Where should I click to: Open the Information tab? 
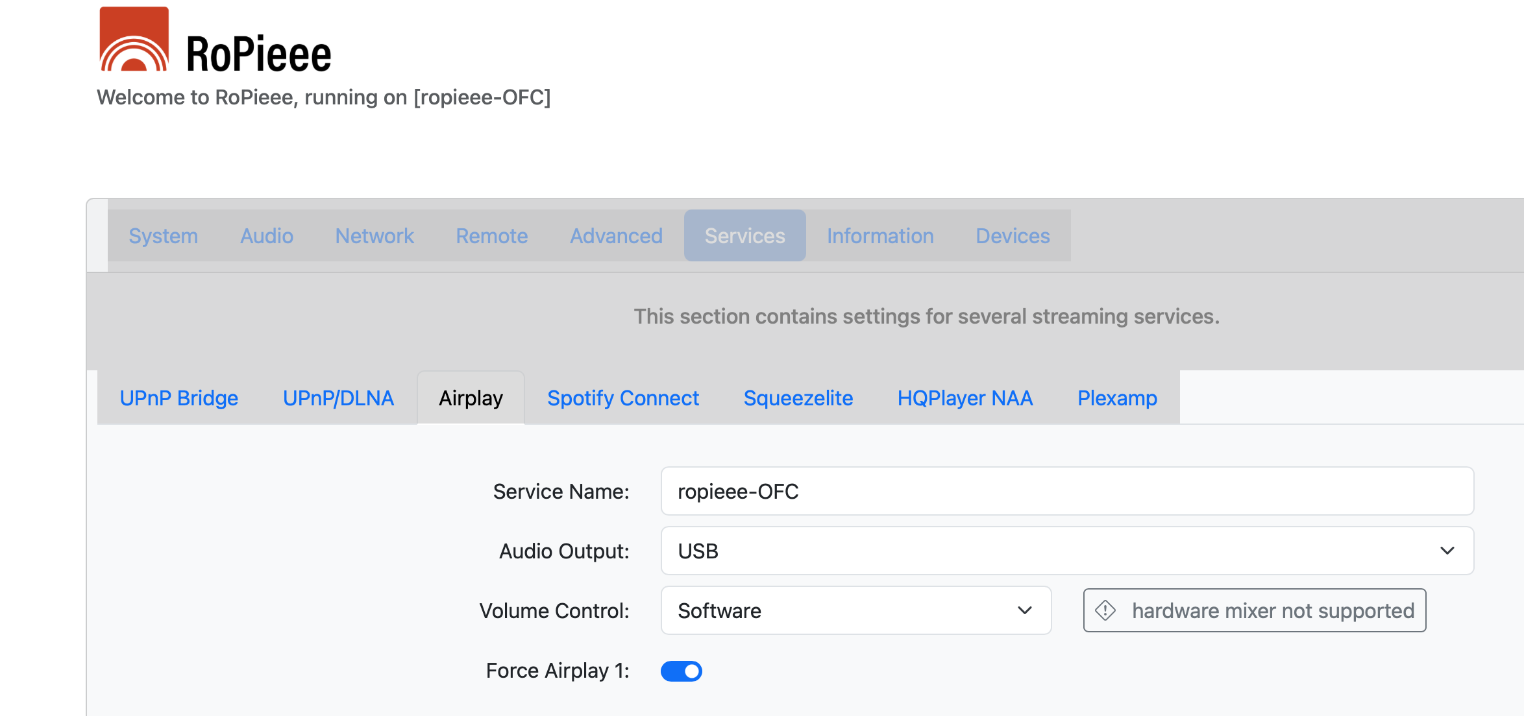point(881,235)
